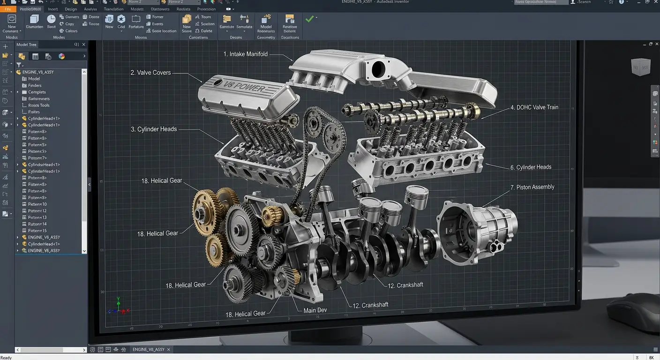Image resolution: width=660 pixels, height=360 pixels.
Task: Select the Elumanten tool in ribbon
Action: [35, 22]
